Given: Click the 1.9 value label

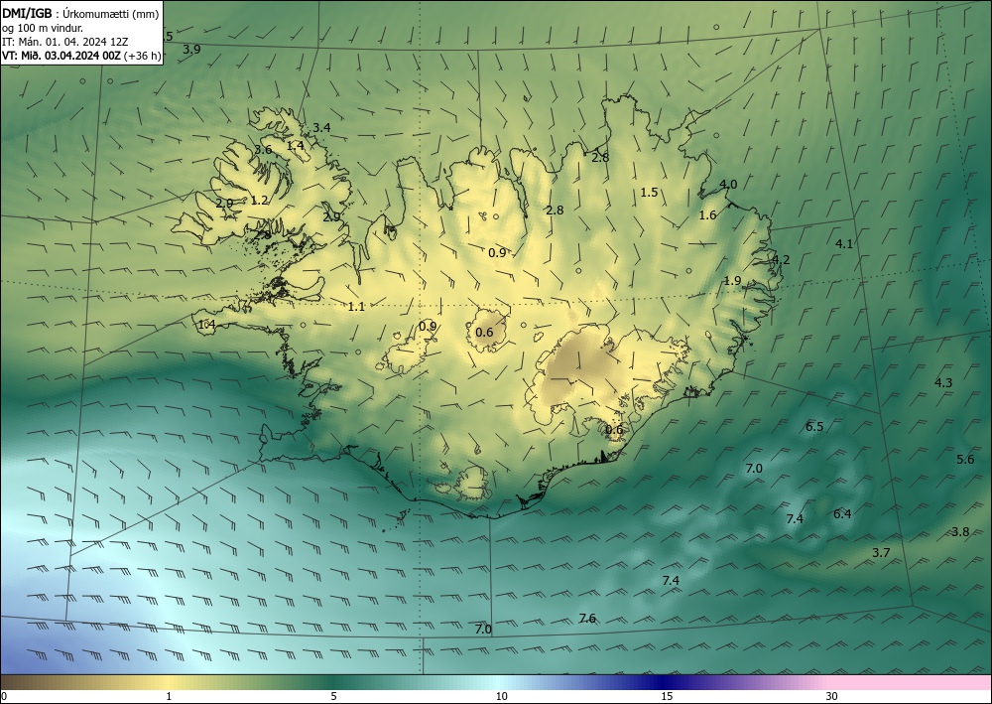Looking at the screenshot, I should coord(732,280).
